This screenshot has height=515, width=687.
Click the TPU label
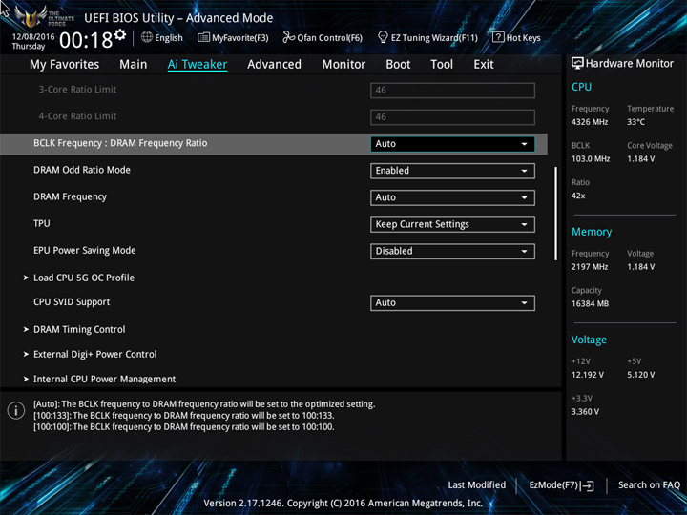pos(42,223)
